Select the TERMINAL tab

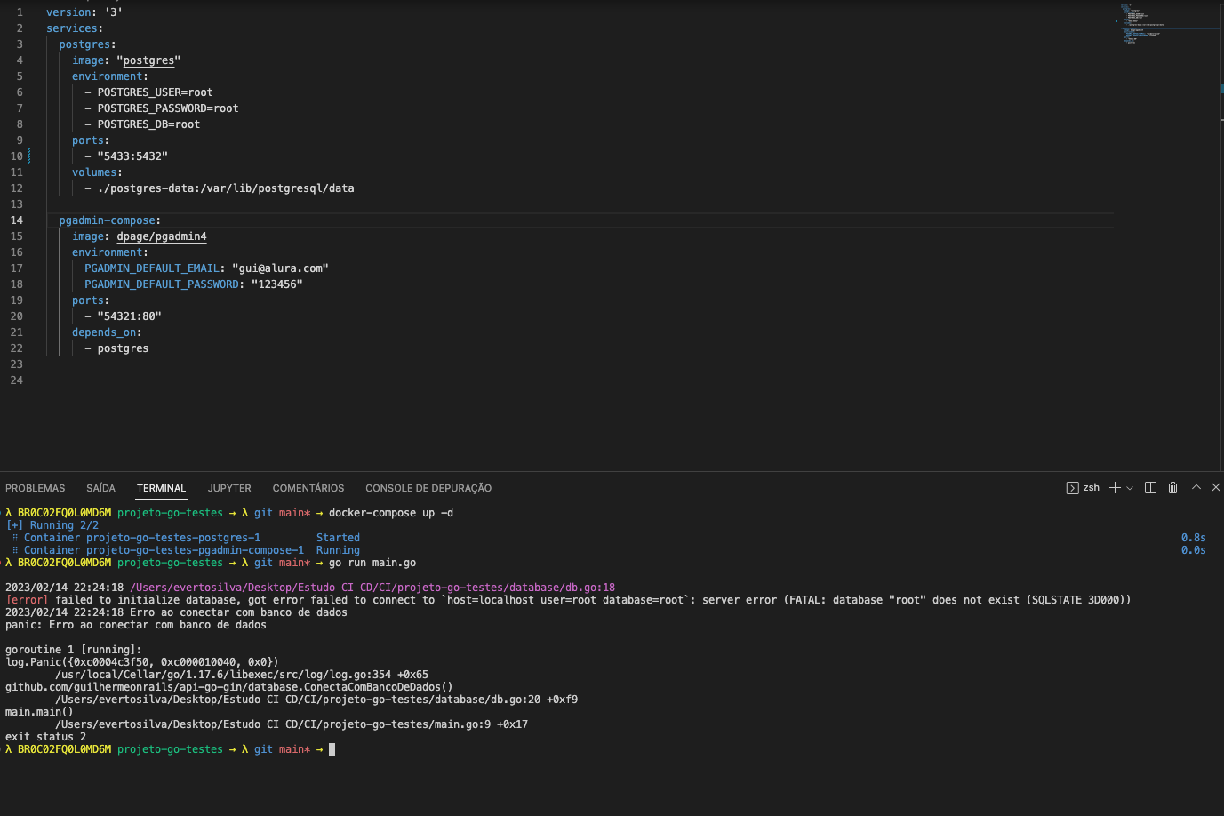162,488
